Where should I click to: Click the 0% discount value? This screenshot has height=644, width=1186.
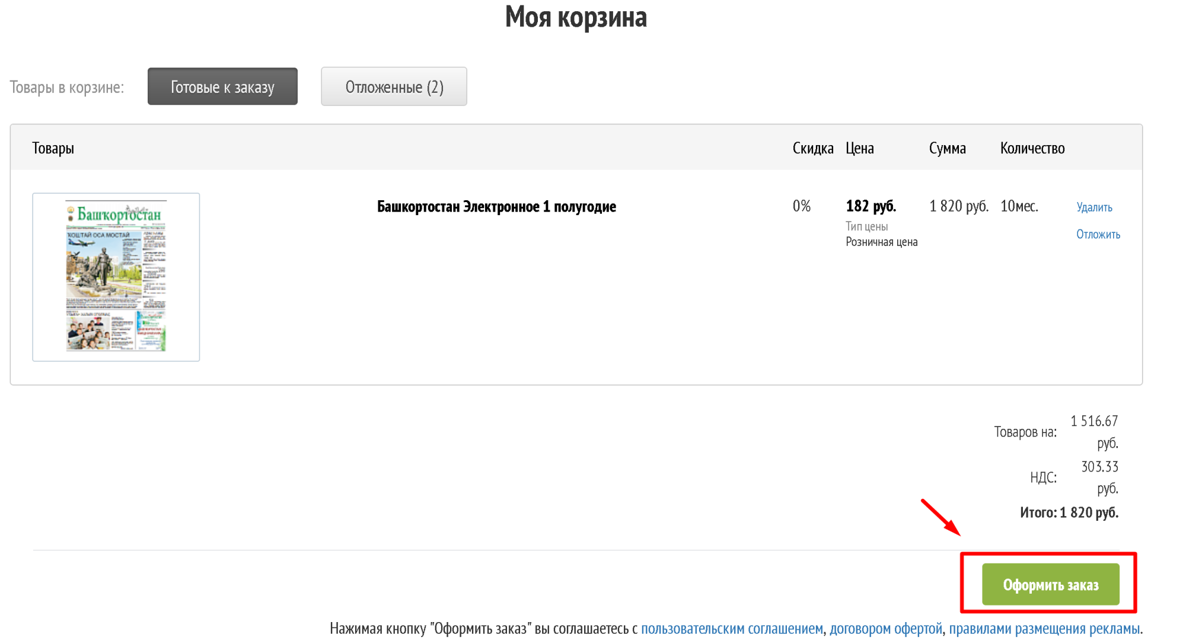(802, 206)
